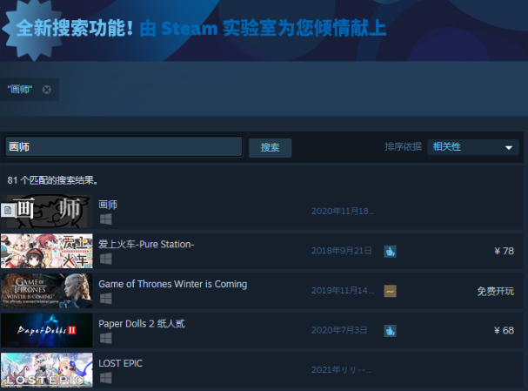Viewport: 528px width, 391px height.
Task: Open the Paper Dolls 2 纸人贰 title
Action: (142, 324)
